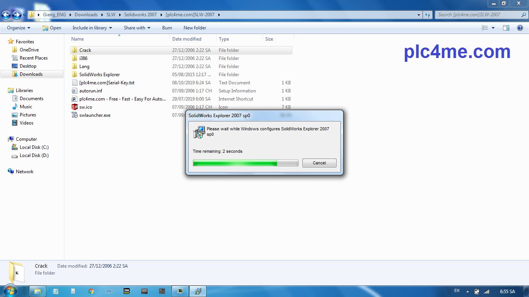Click the Back navigation arrow

pyautogui.click(x=6, y=15)
